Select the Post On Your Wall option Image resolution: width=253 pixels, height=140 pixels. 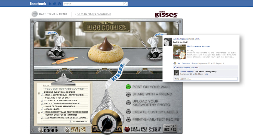[x=128, y=87]
